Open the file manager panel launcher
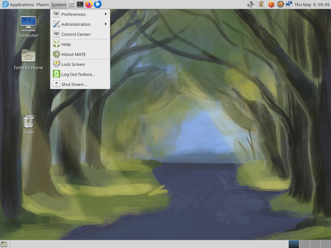The image size is (331, 248). coord(71,5)
